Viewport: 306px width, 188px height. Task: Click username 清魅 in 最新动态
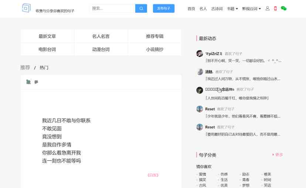pos(209,72)
